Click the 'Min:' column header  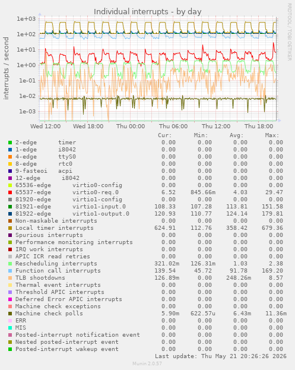[201, 135]
